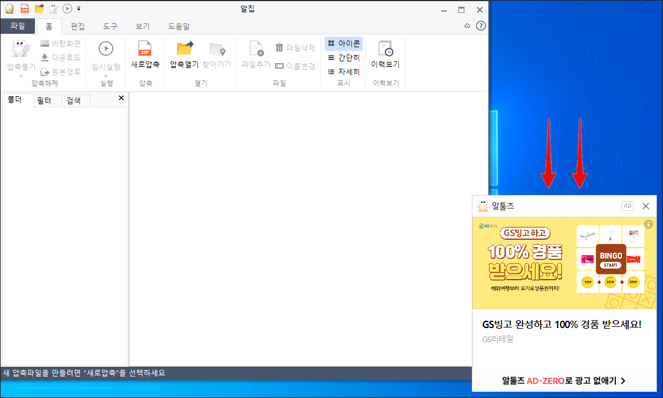Image resolution: width=663 pixels, height=398 pixels.
Task: Click the new ZIP quick access icon
Action: [x=25, y=9]
